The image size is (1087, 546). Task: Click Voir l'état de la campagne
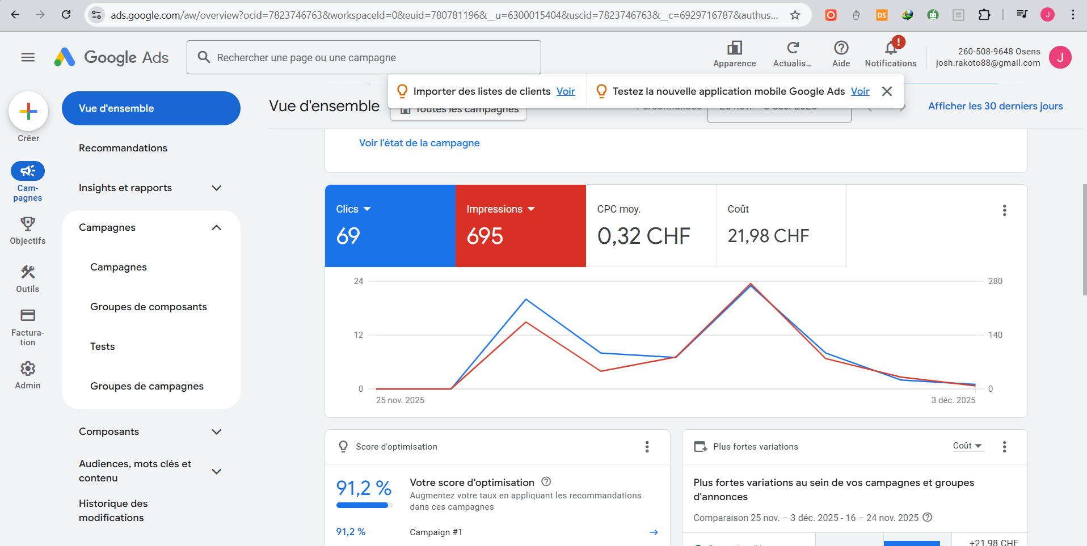click(419, 143)
